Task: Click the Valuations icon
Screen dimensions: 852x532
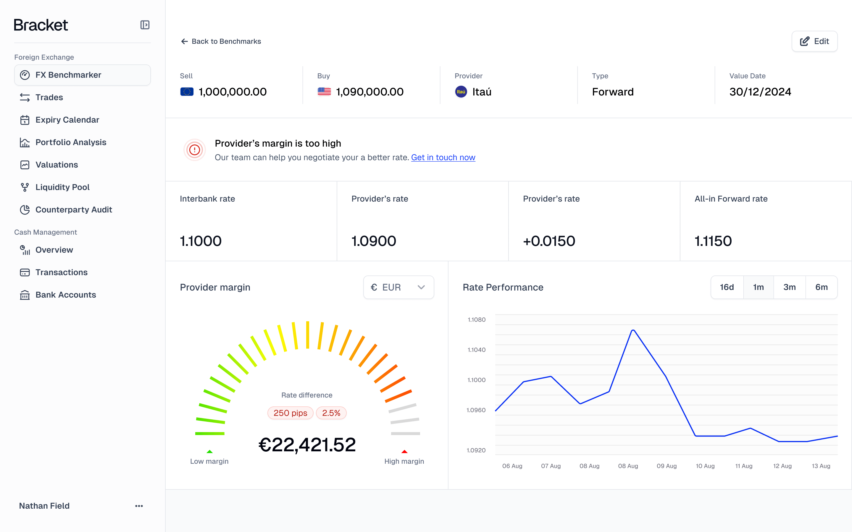Action: pos(25,165)
